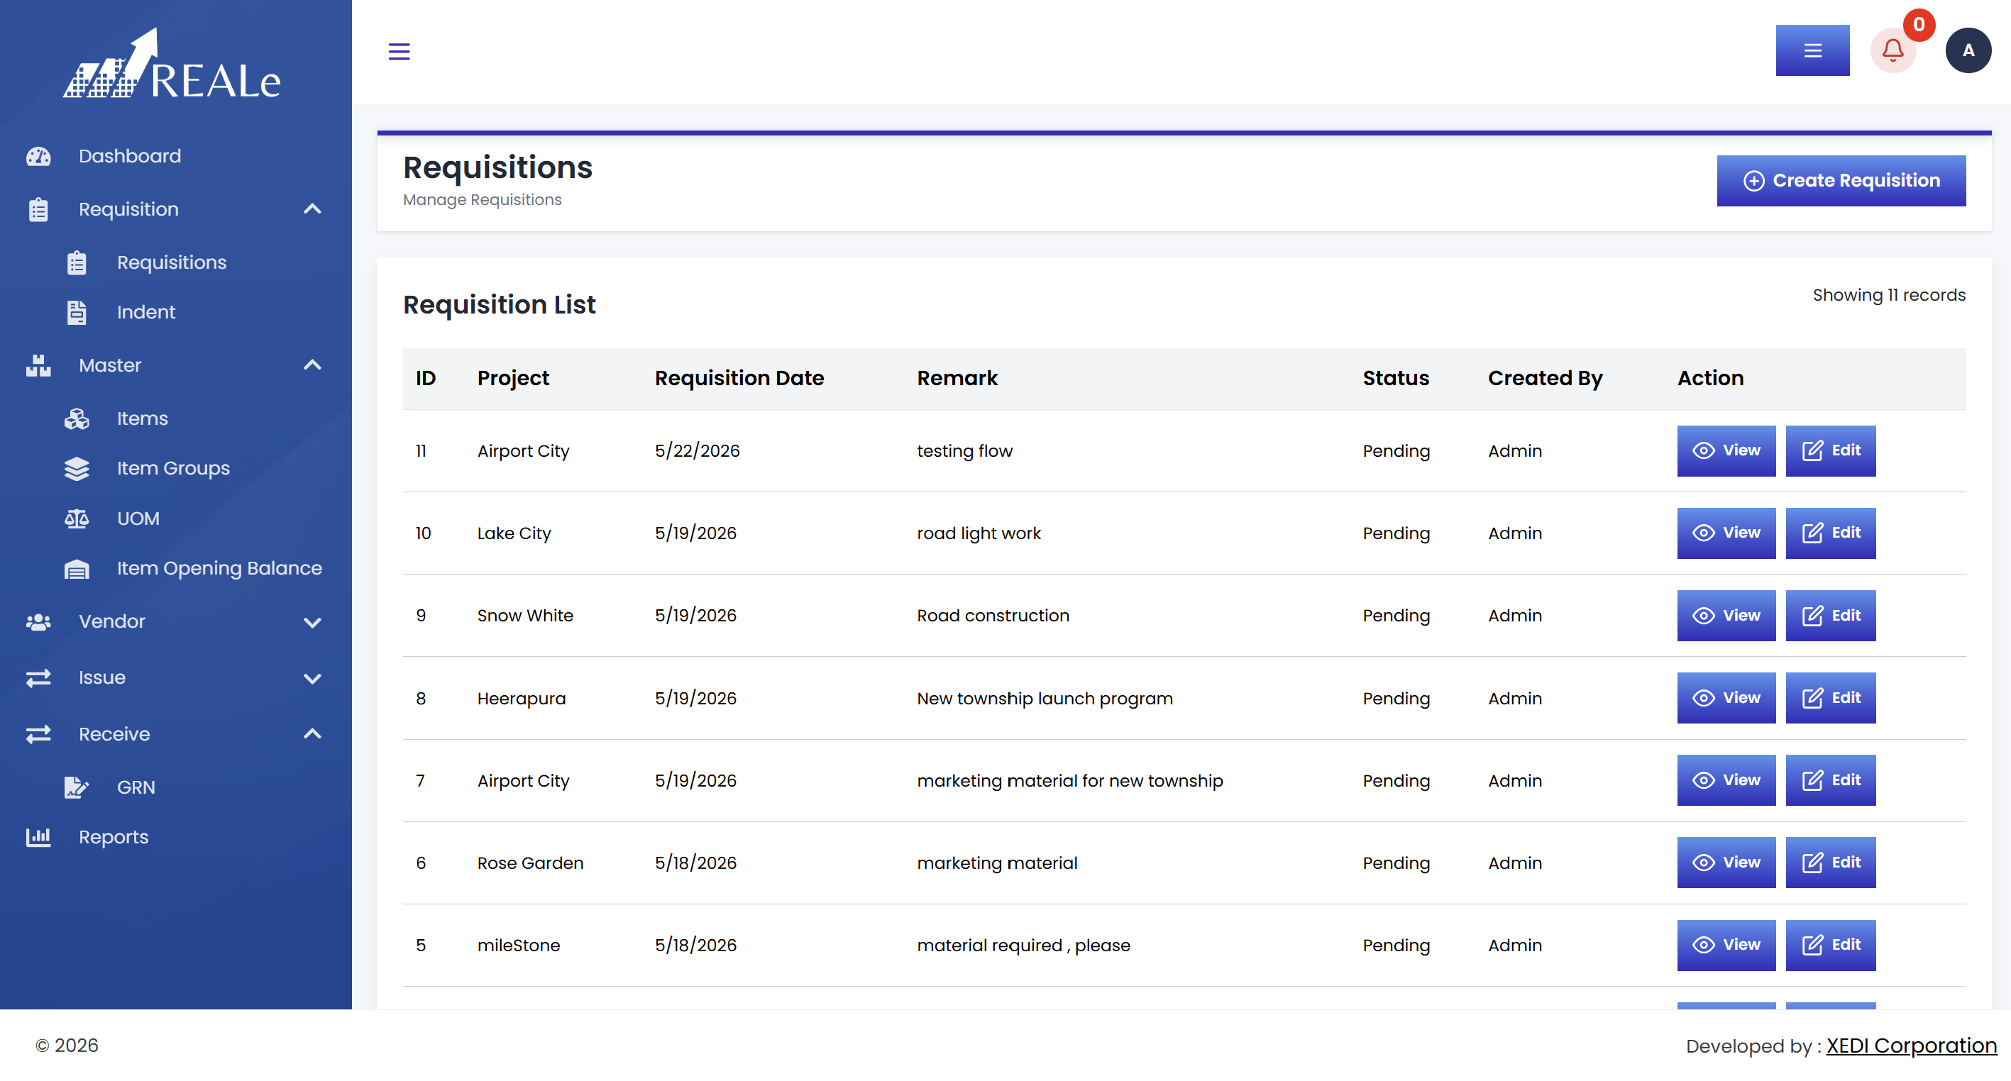The height and width of the screenshot is (1081, 2011).
Task: Expand the Issue menu chevron
Action: point(312,678)
